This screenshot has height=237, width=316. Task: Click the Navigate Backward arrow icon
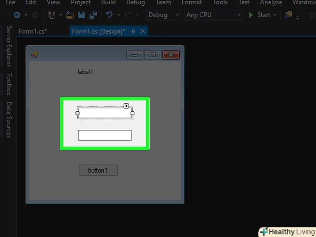pyautogui.click(x=17, y=15)
